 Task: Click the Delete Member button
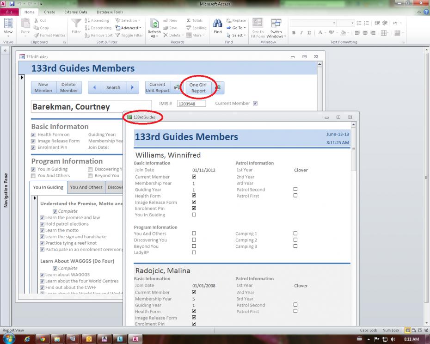click(x=69, y=87)
